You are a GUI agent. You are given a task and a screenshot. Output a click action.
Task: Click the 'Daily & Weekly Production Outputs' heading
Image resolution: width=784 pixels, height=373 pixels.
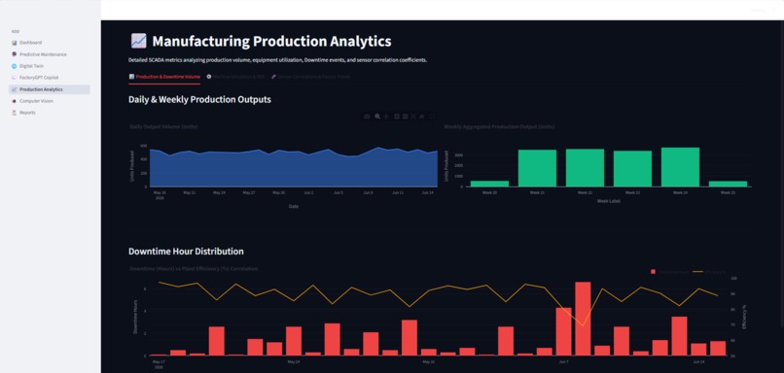pos(199,99)
